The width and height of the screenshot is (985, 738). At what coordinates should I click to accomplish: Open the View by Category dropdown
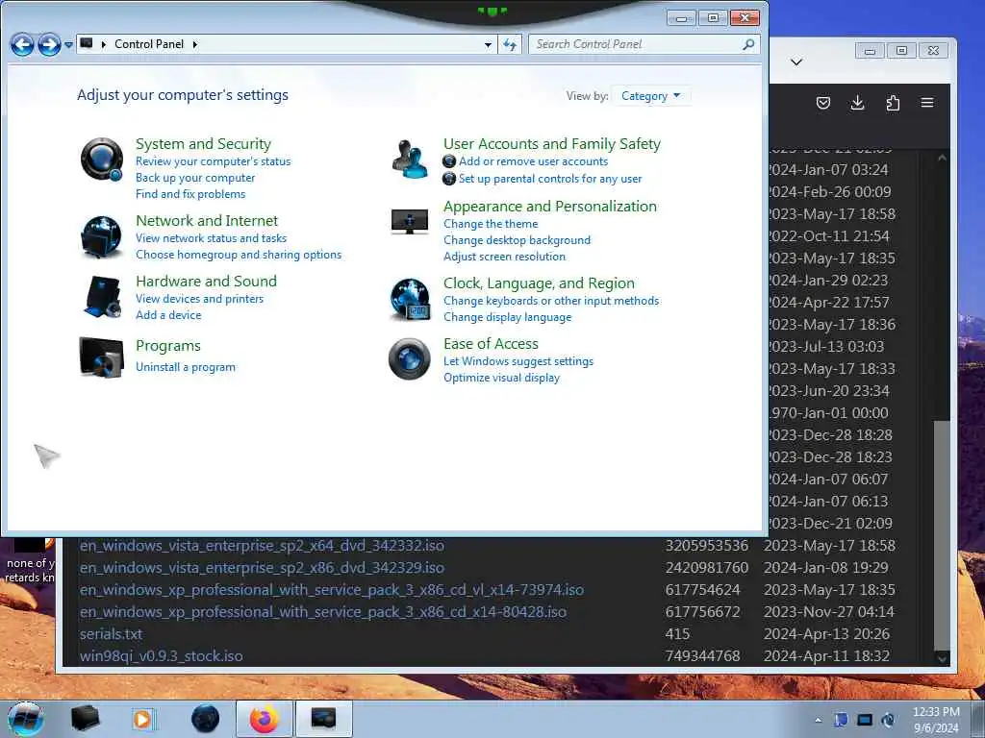point(651,96)
